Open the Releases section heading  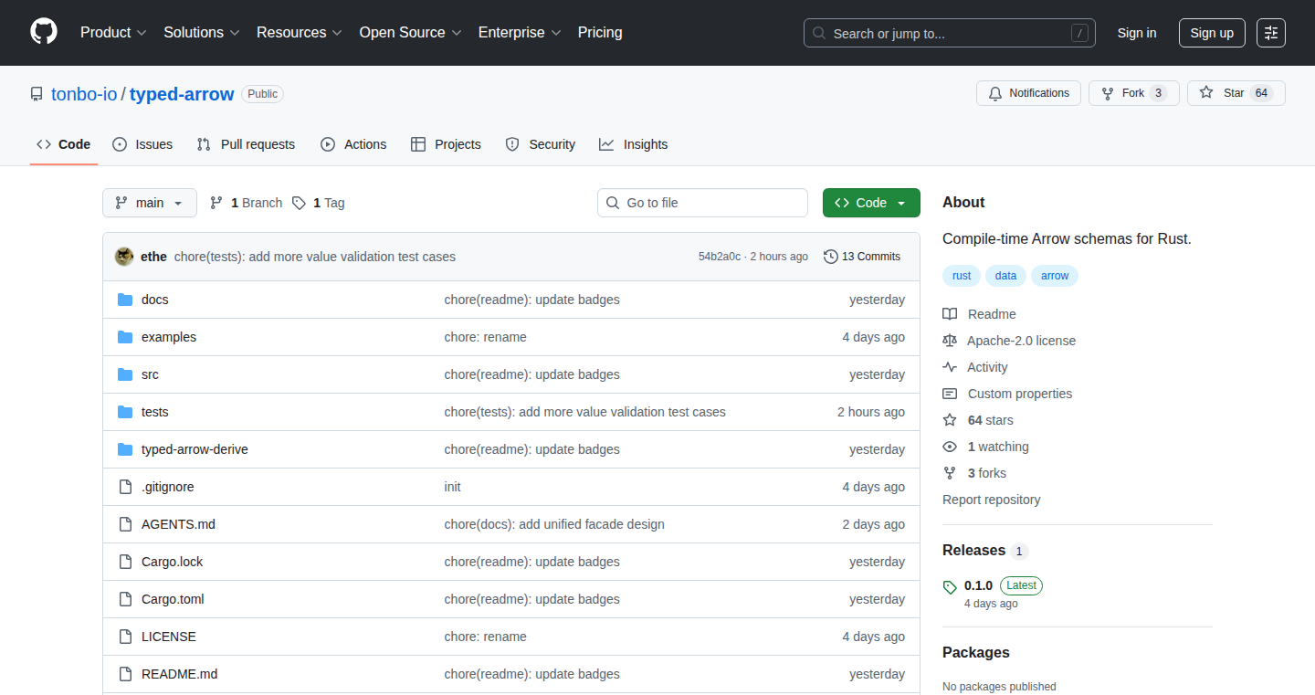973,550
